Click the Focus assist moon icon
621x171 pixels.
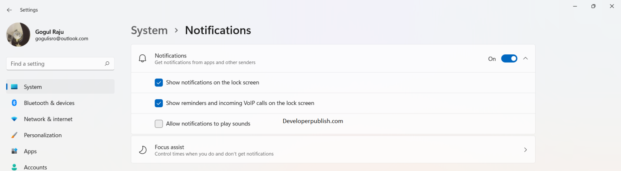point(143,150)
